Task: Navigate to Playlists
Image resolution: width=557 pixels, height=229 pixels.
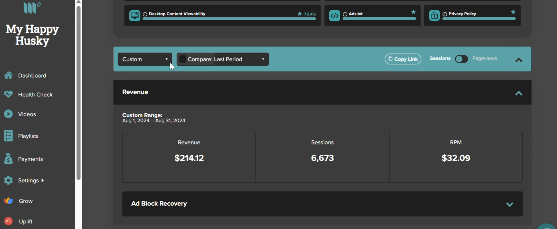Action: pos(28,136)
